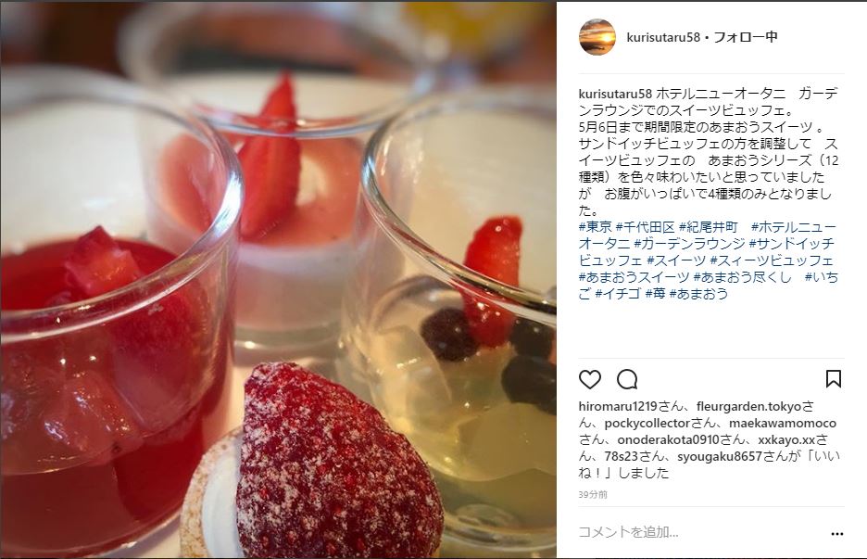Like the post with the heart icon
867x559 pixels.
589,380
